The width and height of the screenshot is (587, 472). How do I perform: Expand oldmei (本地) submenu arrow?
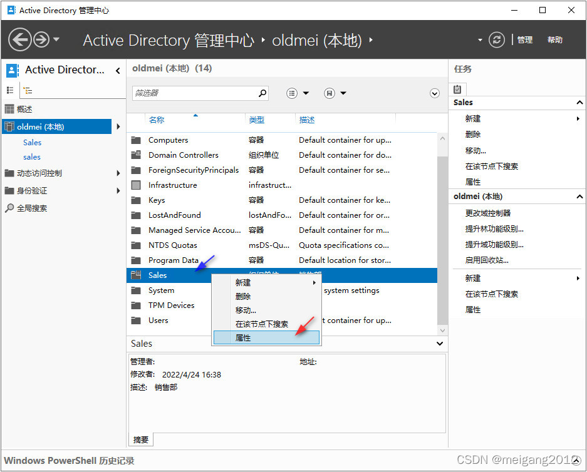pyautogui.click(x=118, y=126)
